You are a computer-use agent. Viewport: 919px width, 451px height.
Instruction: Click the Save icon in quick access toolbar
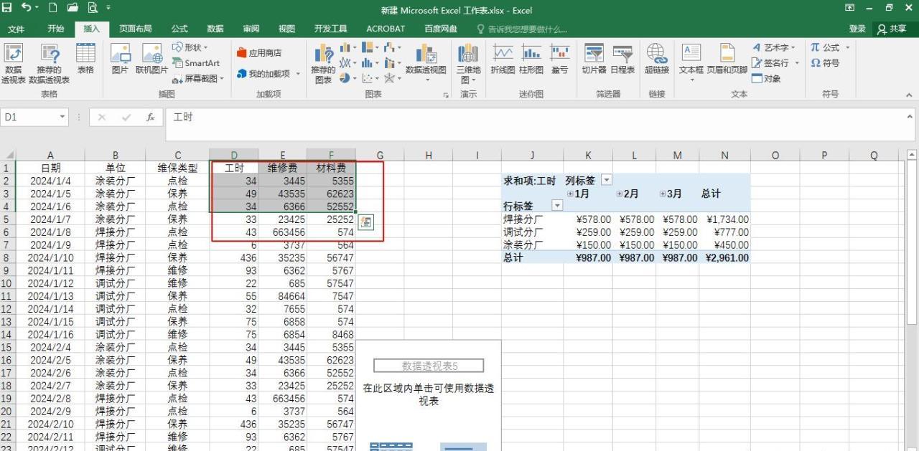tap(7, 8)
